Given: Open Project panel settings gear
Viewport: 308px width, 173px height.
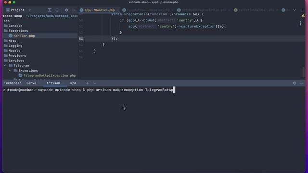Looking at the screenshot, I should click(x=66, y=10).
